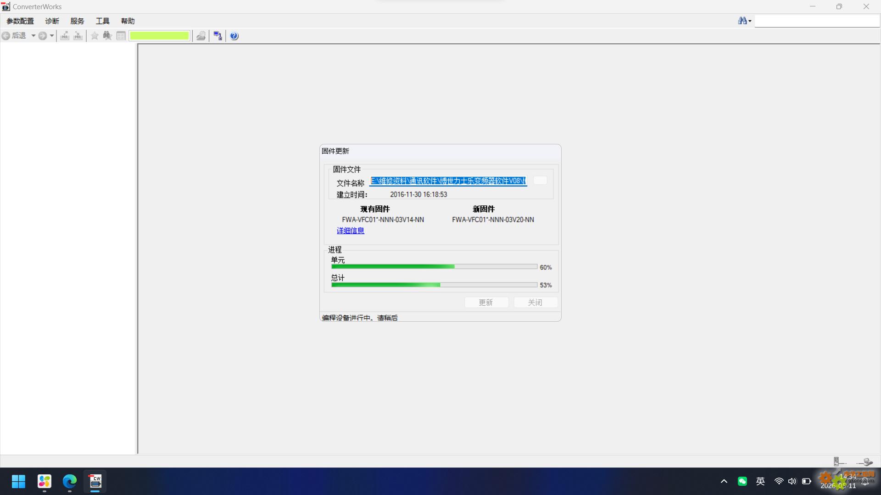Open the 工具 menu
881x495 pixels.
(103, 21)
